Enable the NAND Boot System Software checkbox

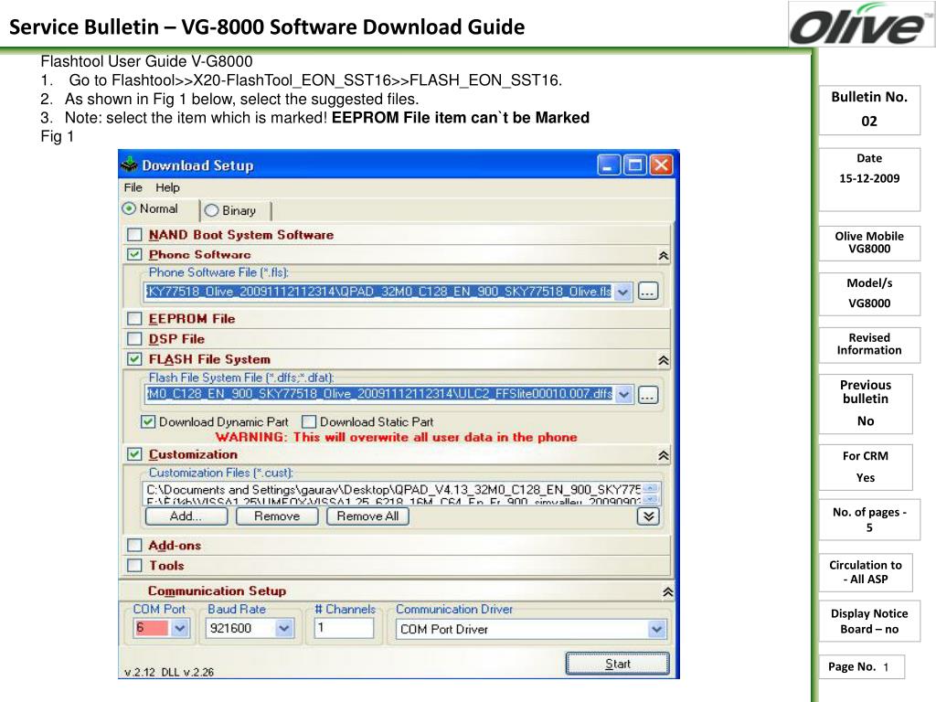tap(134, 235)
